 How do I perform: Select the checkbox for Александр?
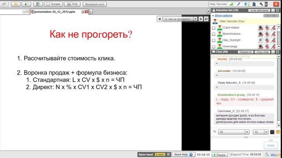tap(213, 47)
